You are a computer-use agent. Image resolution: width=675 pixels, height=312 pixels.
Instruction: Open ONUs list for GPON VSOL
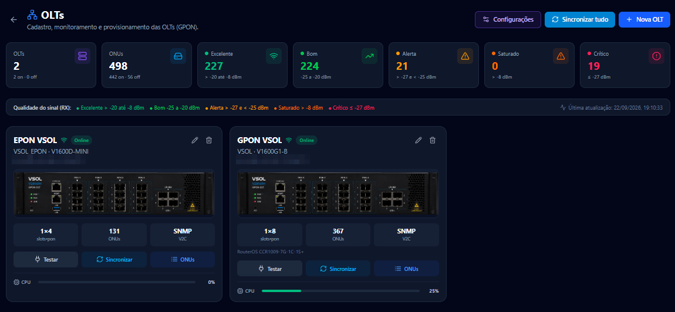406,269
